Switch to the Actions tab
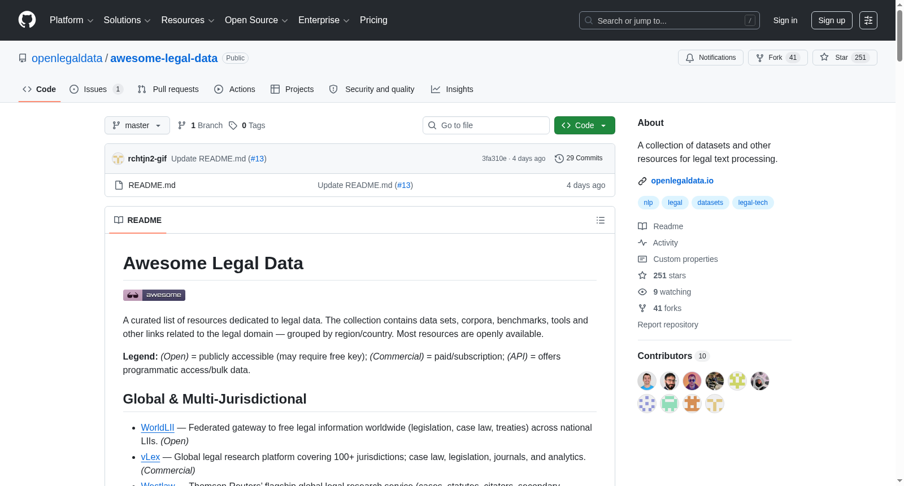This screenshot has width=904, height=486. [235, 89]
